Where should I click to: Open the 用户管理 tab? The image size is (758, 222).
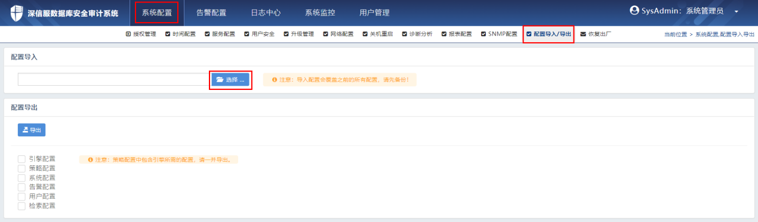(x=374, y=12)
